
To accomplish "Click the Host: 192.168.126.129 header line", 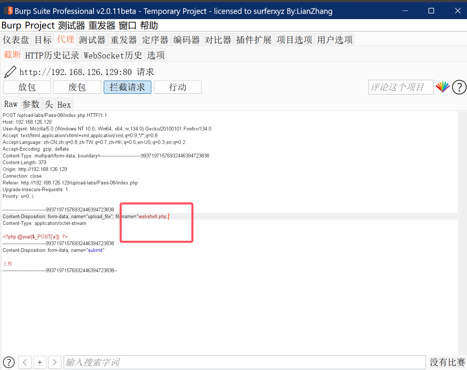I will point(27,122).
